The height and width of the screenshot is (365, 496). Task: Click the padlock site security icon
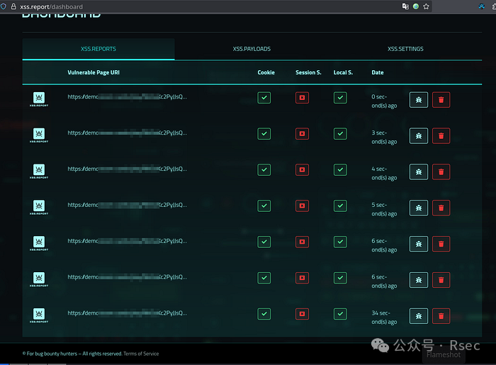pyautogui.click(x=13, y=6)
